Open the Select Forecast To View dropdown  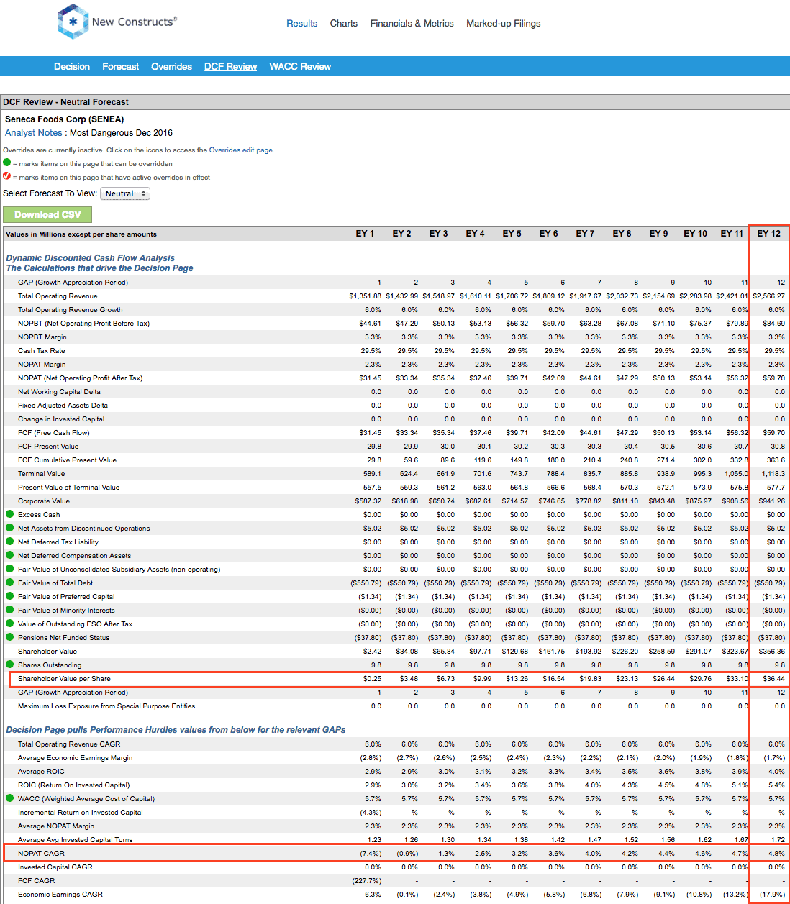(x=125, y=193)
